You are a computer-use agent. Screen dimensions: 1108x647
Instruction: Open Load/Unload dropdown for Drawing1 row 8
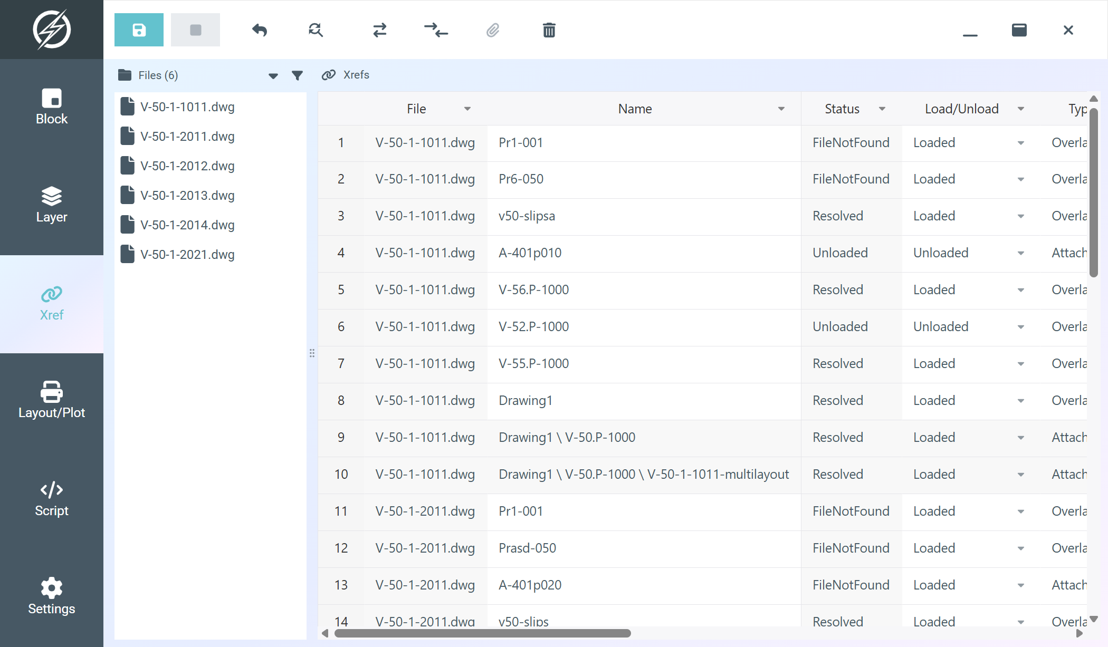point(1021,401)
